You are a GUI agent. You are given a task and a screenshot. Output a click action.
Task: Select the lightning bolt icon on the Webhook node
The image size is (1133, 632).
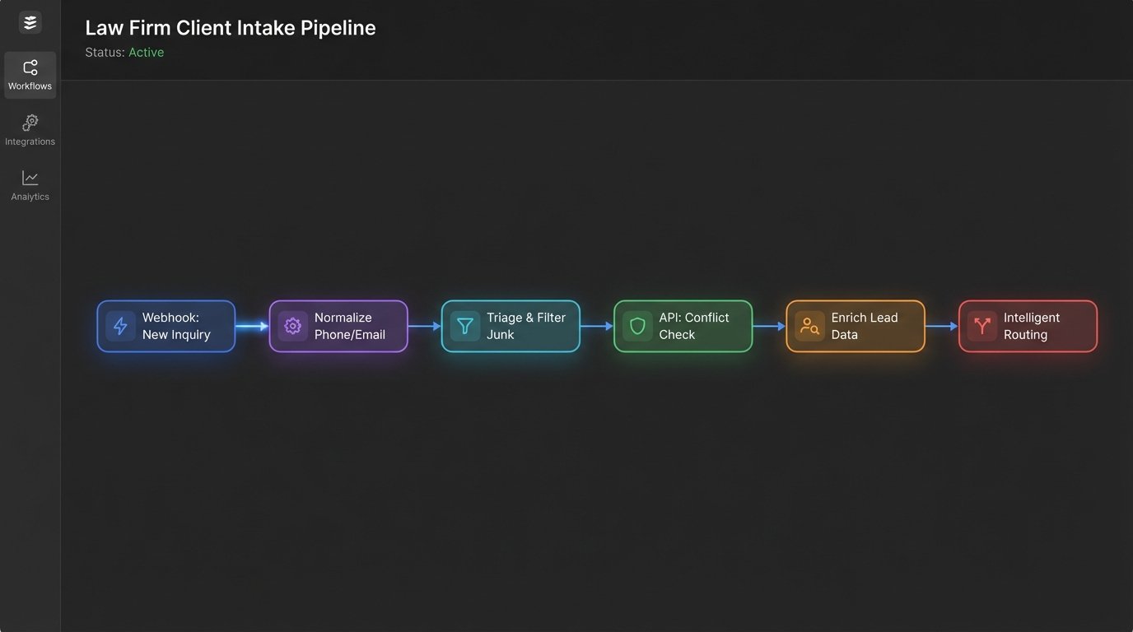coord(120,326)
